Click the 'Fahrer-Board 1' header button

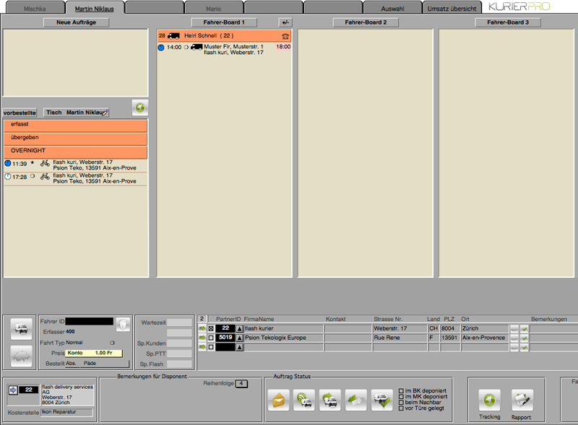pos(224,22)
